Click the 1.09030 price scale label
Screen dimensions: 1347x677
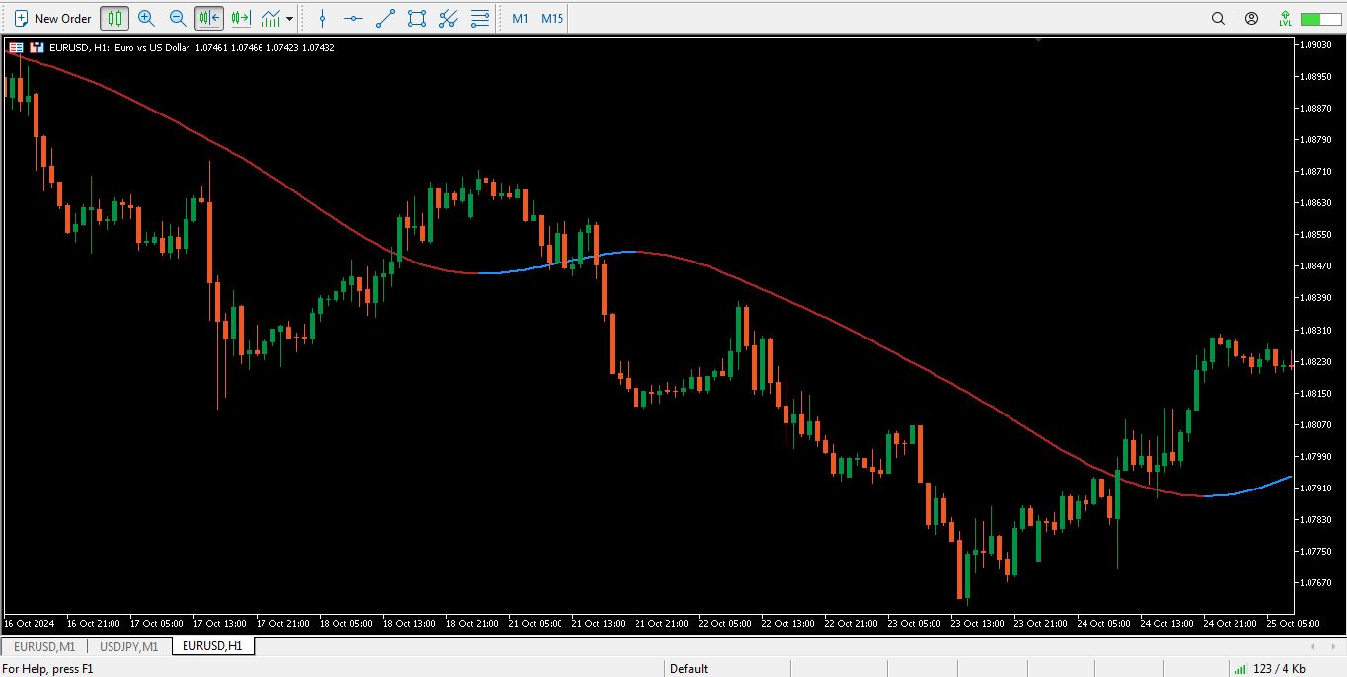tap(1316, 44)
